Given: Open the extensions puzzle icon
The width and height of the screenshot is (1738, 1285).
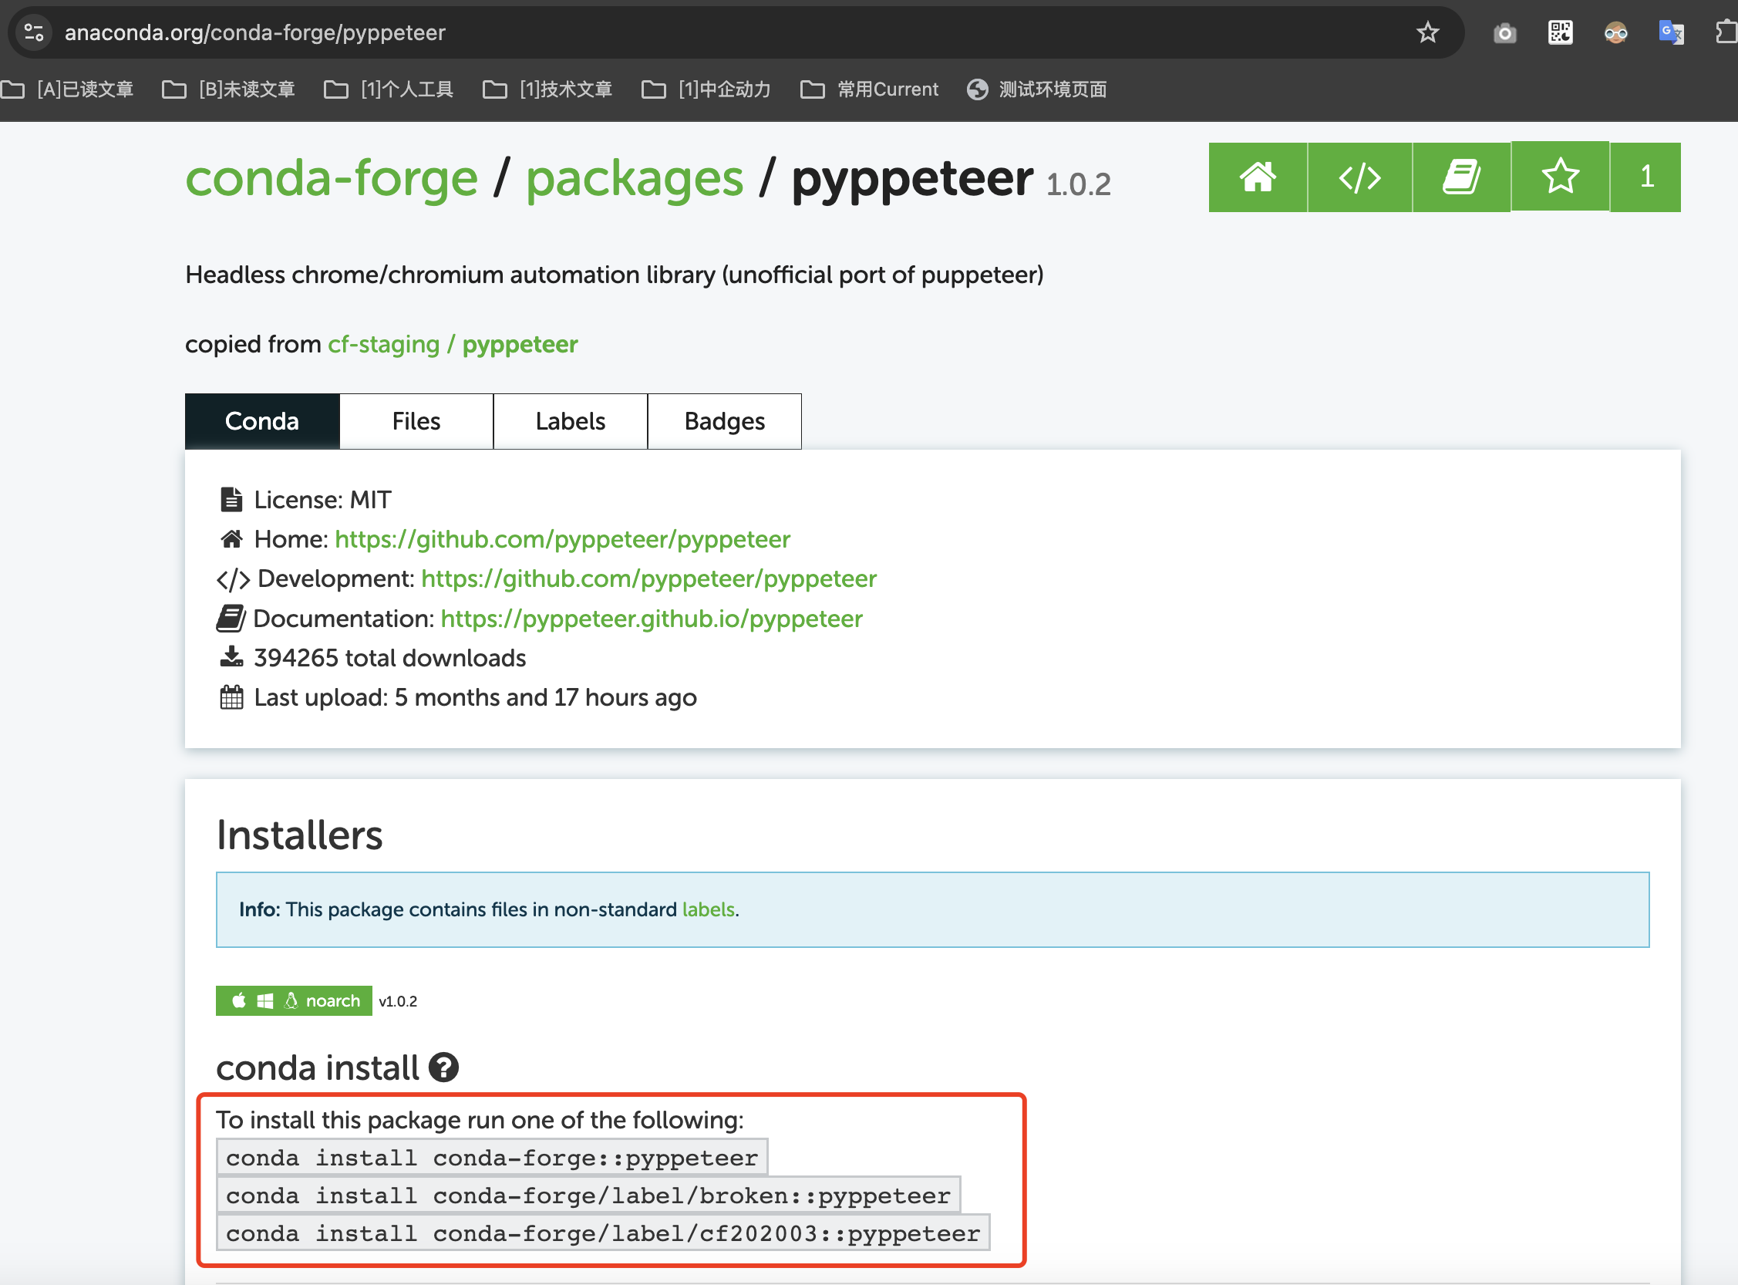Looking at the screenshot, I should 1726,32.
